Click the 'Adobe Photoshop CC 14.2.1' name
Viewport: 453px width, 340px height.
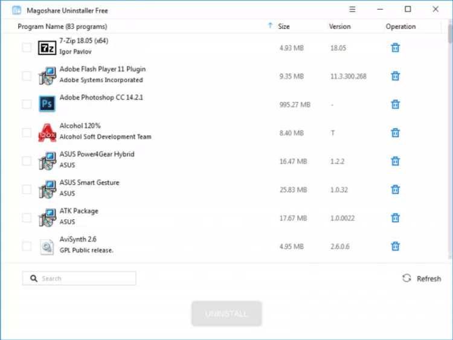(x=101, y=97)
